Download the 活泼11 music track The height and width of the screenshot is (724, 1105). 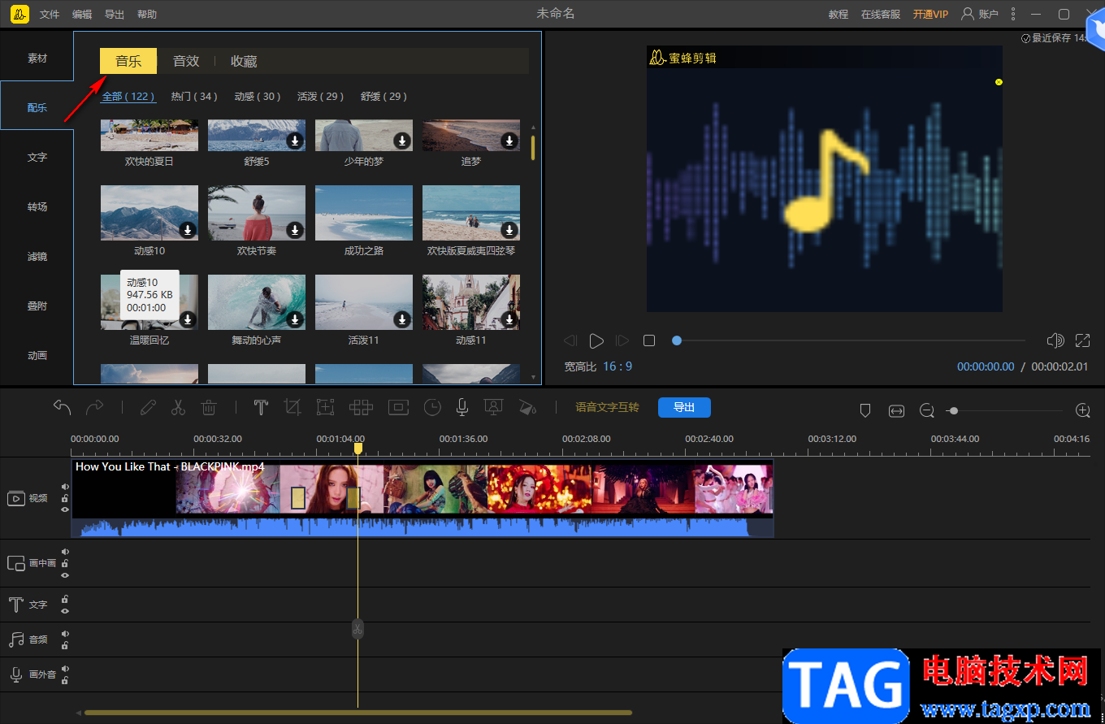(402, 319)
